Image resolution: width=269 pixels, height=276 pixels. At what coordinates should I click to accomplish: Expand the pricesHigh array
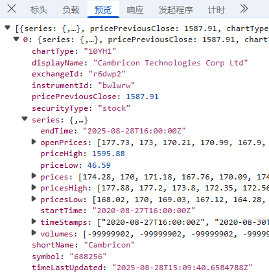click(34, 187)
